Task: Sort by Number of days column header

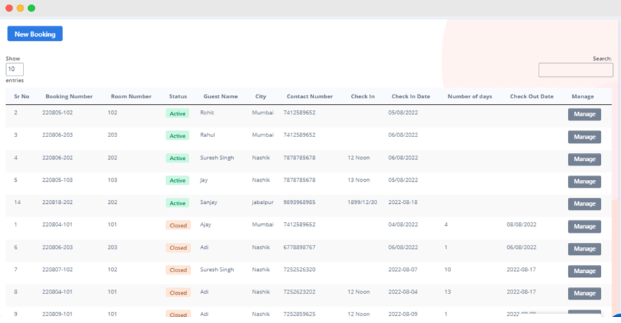Action: (x=470, y=96)
